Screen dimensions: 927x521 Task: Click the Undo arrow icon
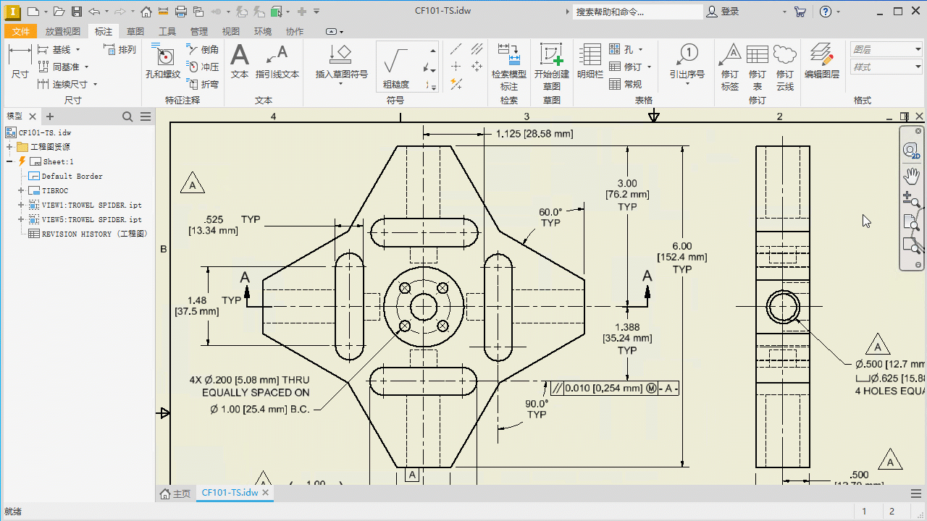94,12
